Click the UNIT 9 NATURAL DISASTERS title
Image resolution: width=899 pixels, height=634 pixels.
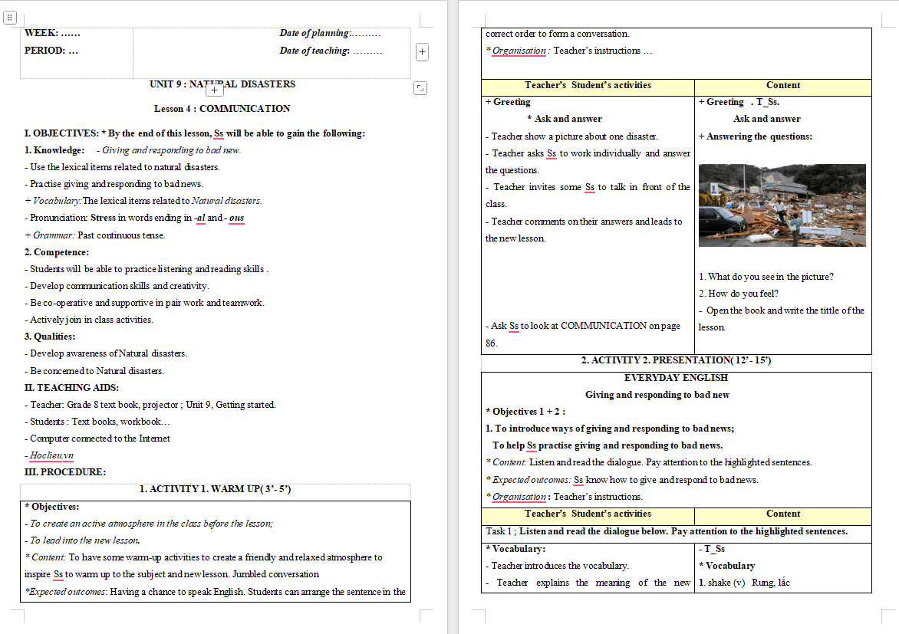coord(222,84)
